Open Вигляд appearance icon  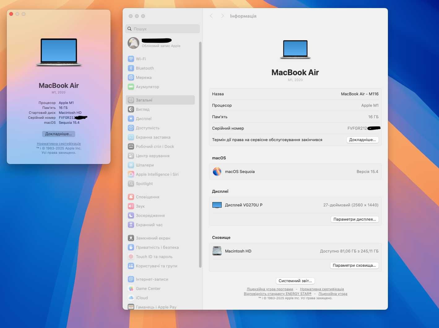131,109
